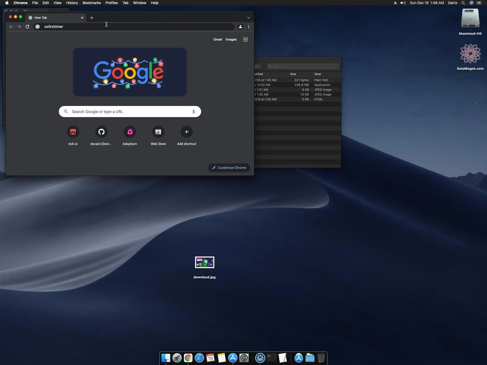Click the Customize Chrome button

(229, 168)
